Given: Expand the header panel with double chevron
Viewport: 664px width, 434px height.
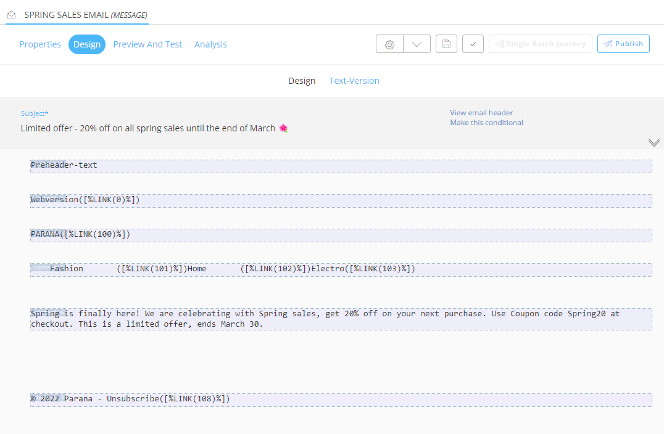Looking at the screenshot, I should click(x=654, y=142).
